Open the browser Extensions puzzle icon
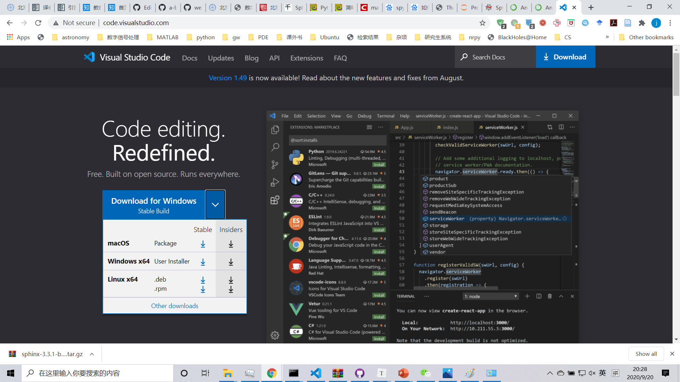 tap(642, 23)
